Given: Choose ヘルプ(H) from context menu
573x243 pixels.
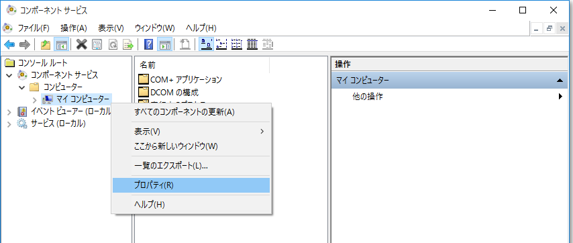Looking at the screenshot, I should click(x=191, y=205).
